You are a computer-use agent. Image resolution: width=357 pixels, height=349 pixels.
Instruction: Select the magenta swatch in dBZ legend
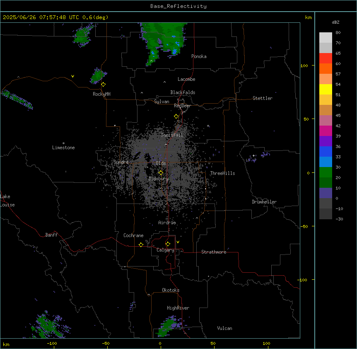326,131
